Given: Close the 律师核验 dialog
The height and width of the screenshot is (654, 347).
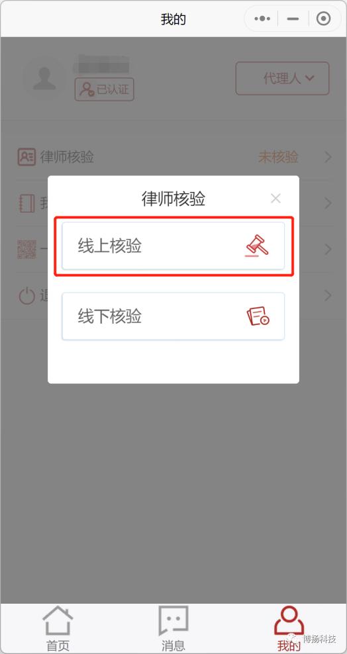Looking at the screenshot, I should click(x=275, y=199).
